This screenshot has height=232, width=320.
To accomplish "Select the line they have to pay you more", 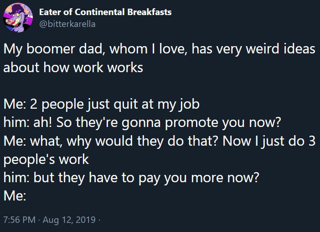I will 131,178.
